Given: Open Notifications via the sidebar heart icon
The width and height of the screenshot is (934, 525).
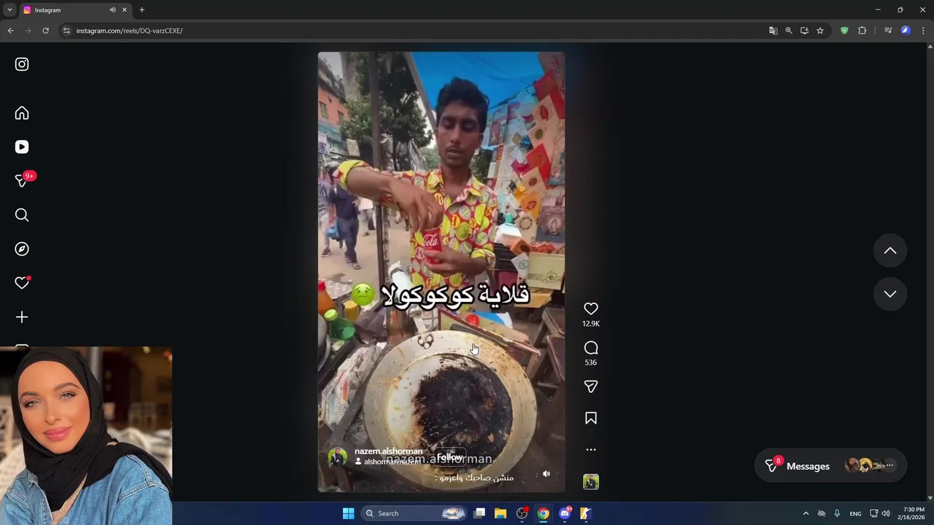Looking at the screenshot, I should coord(22,283).
